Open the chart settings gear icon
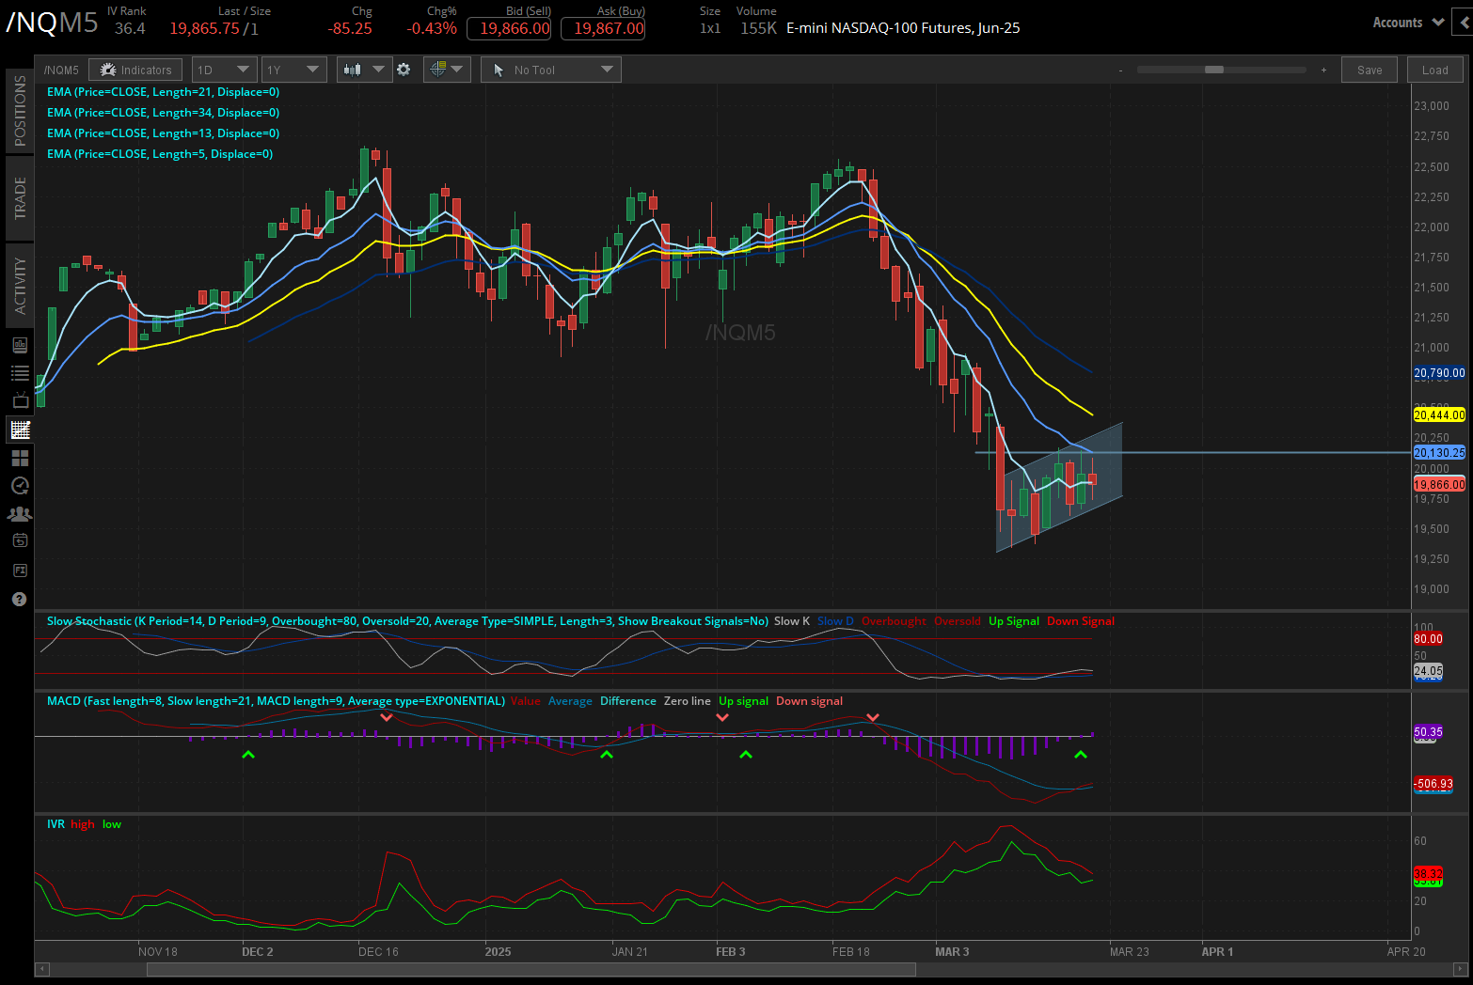This screenshot has height=985, width=1473. click(x=404, y=69)
